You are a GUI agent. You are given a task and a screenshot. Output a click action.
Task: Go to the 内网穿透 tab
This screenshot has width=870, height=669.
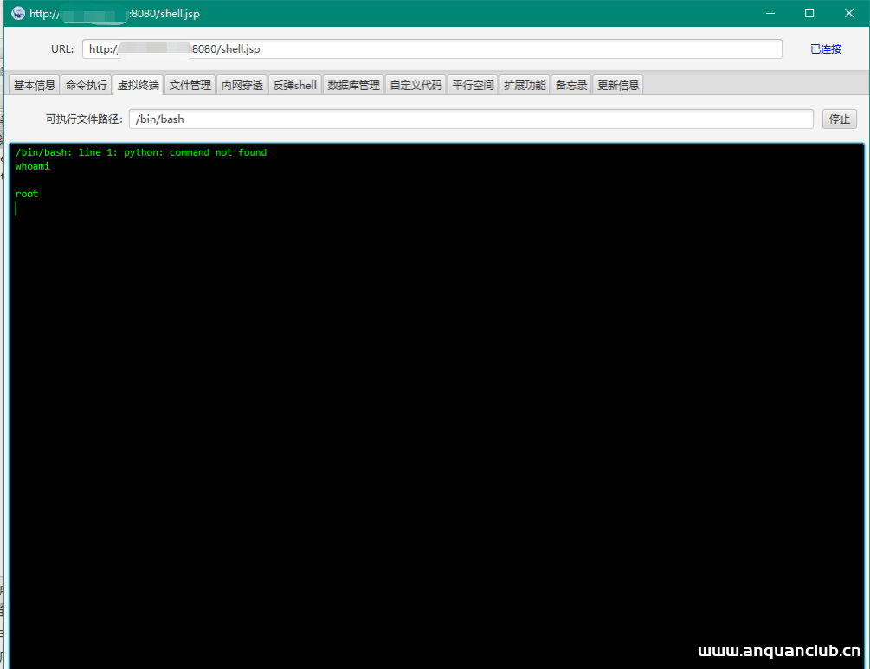point(242,85)
